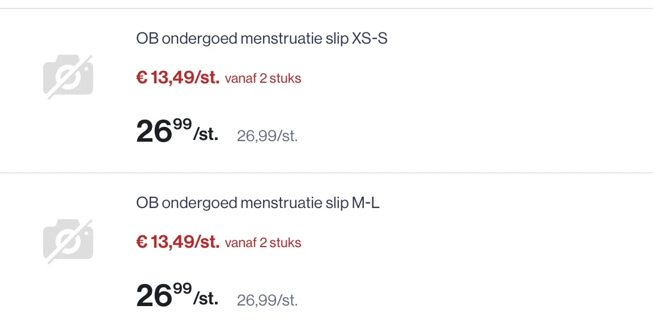Click the missing-image placeholder icon for XS-S slip

coord(68,78)
